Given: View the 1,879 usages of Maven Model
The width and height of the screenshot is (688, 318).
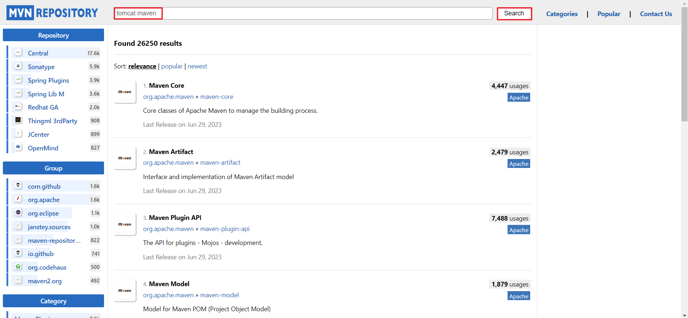Looking at the screenshot, I should tap(510, 284).
